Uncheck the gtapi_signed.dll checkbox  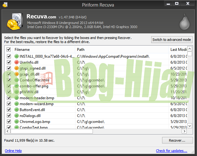tap(9, 68)
